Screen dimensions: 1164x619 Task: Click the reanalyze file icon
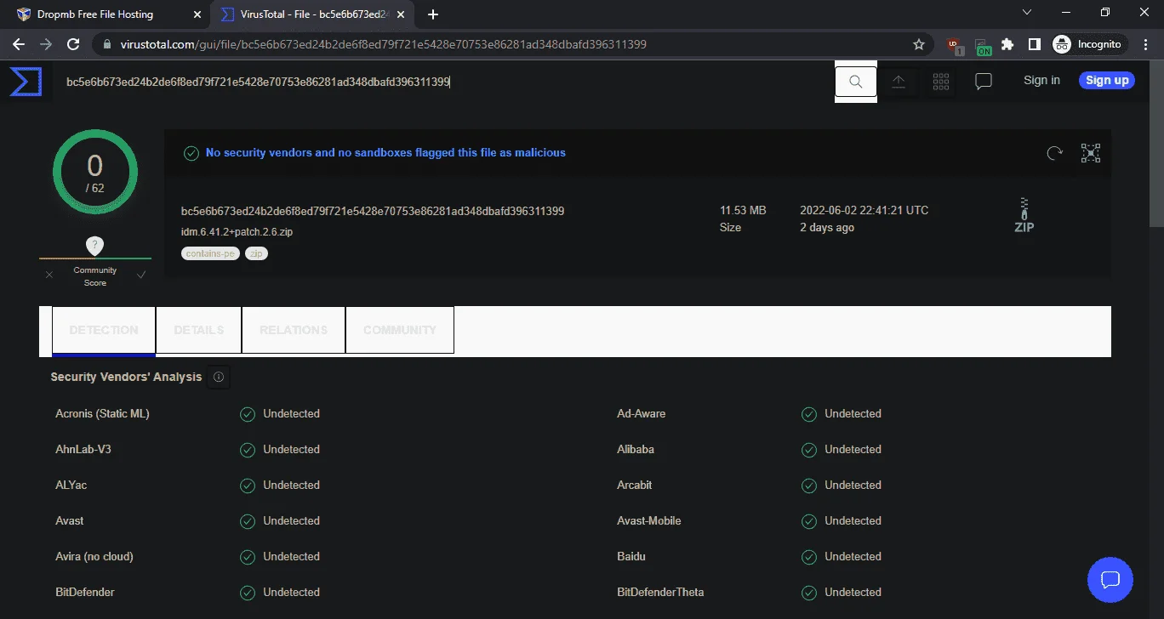pyautogui.click(x=1054, y=153)
